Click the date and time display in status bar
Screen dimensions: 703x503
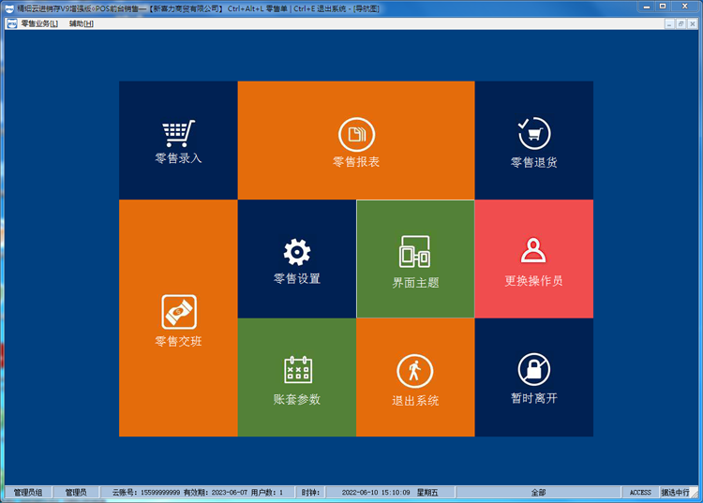pos(375,493)
